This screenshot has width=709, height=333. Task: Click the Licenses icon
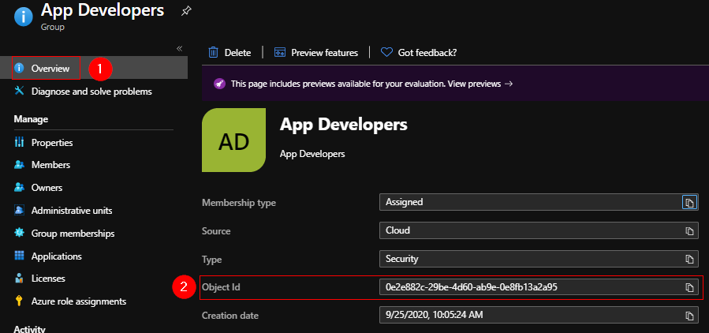pyautogui.click(x=19, y=279)
